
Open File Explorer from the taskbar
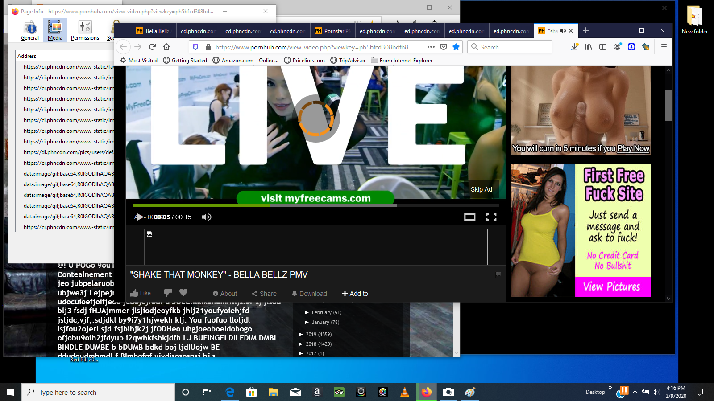274,392
